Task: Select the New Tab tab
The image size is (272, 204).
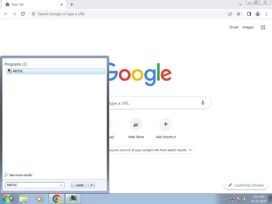Action: [34, 5]
